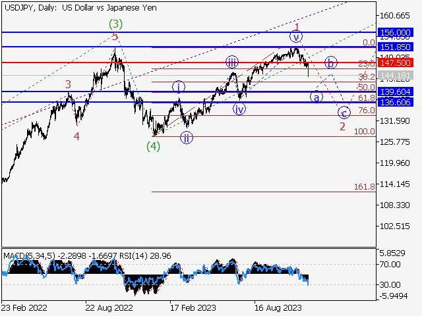Select the circled wave iv marker
The image size is (422, 316).
(x=239, y=109)
